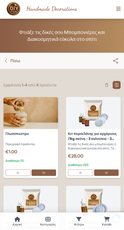Screen dimensions: 124x230
Task: Open the hamburger menu icon
Action: tap(118, 9)
